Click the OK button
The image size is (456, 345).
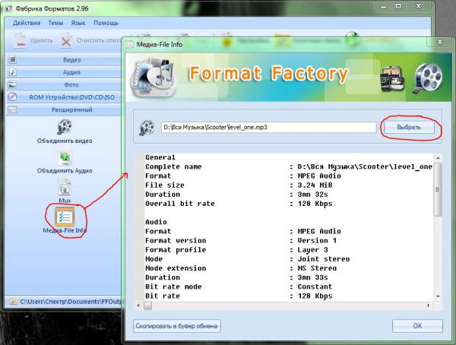(x=417, y=326)
